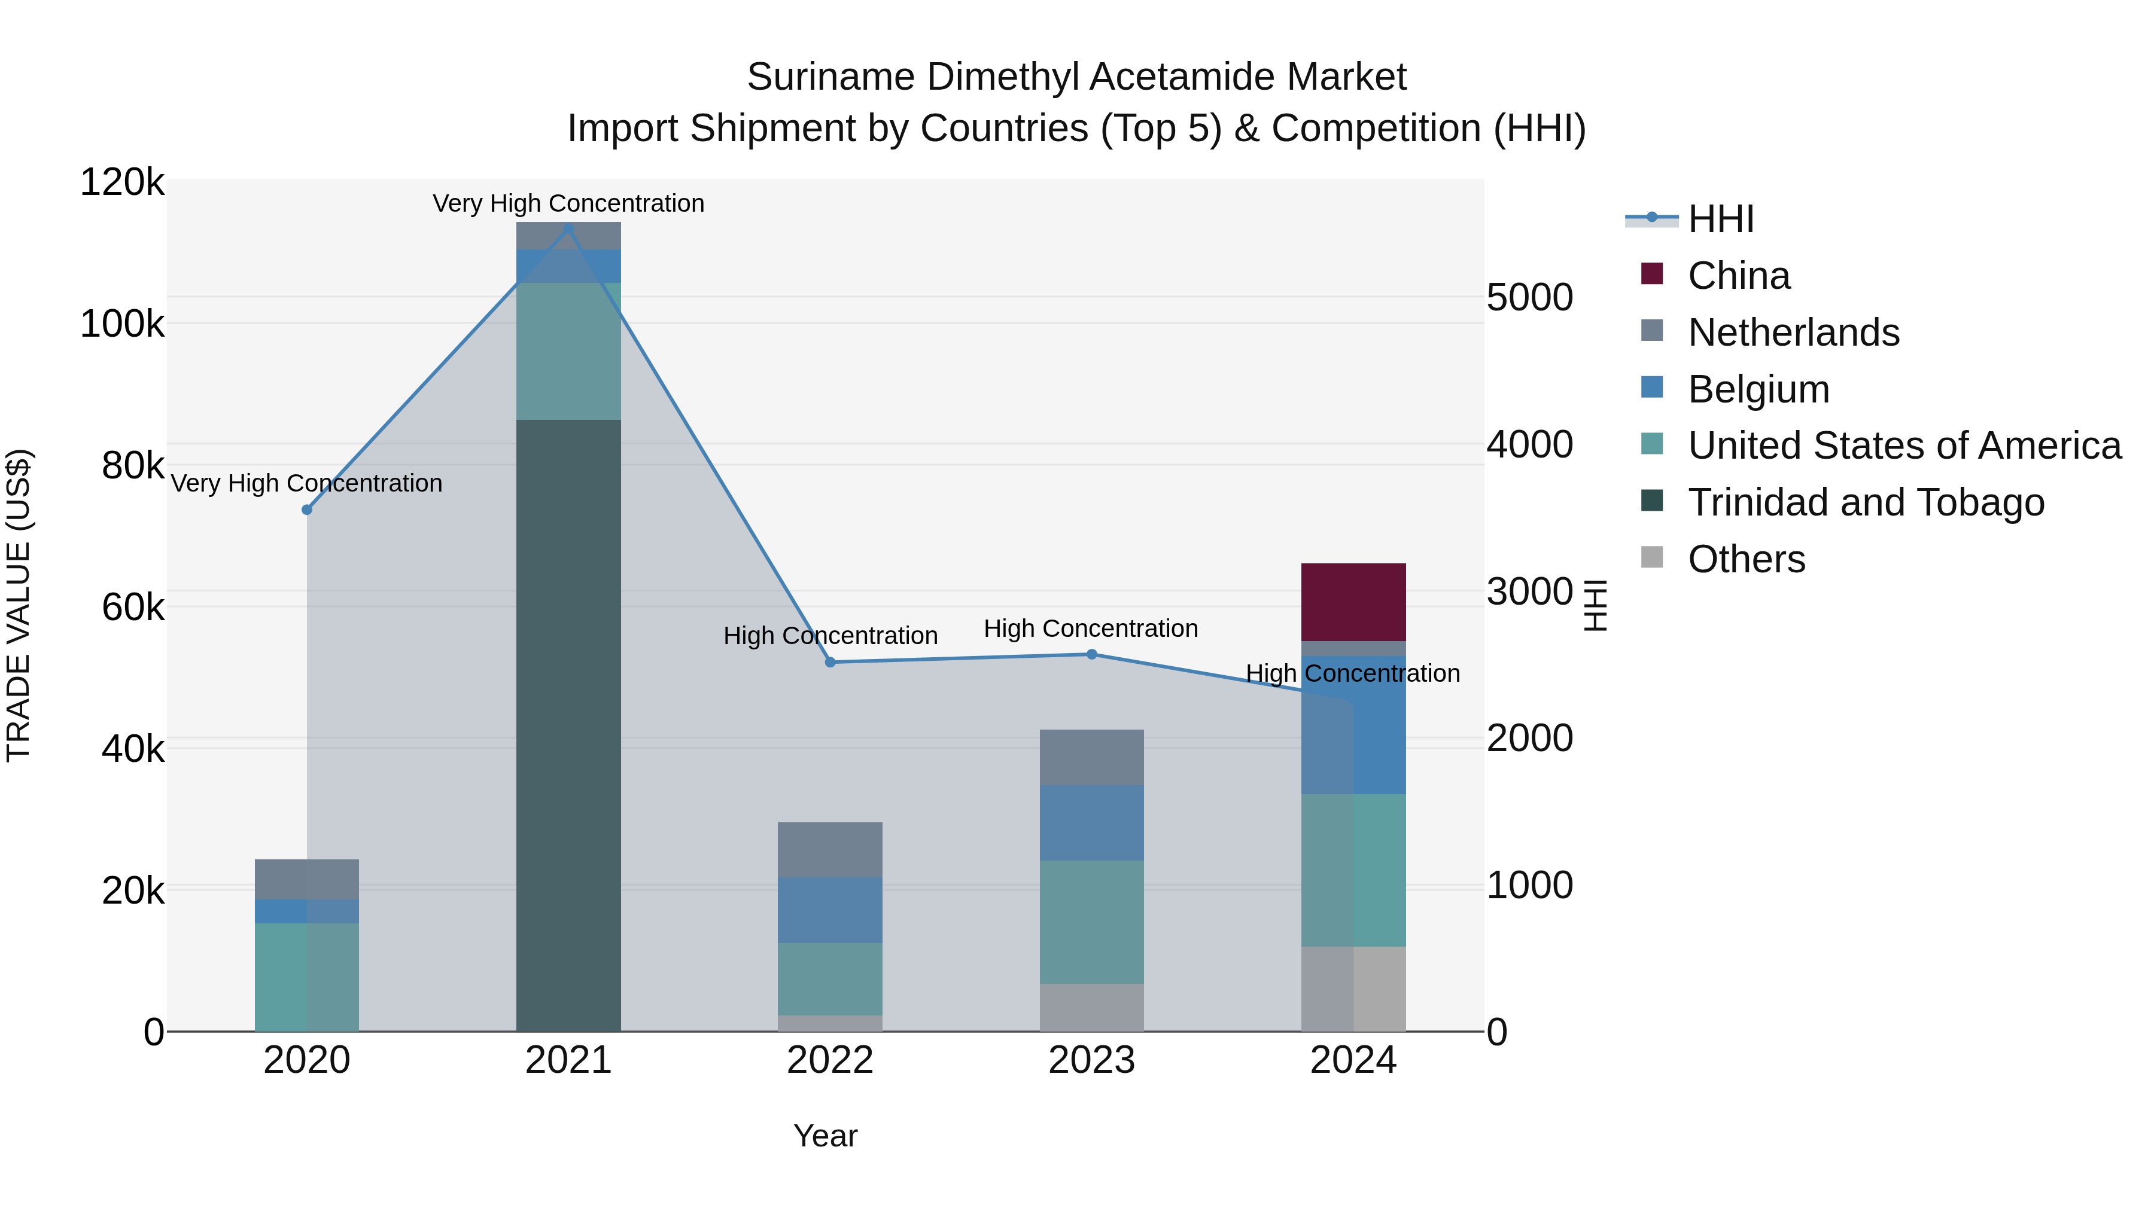Click the 2021 x-axis label
This screenshot has height=1211, width=2154.
click(568, 1060)
